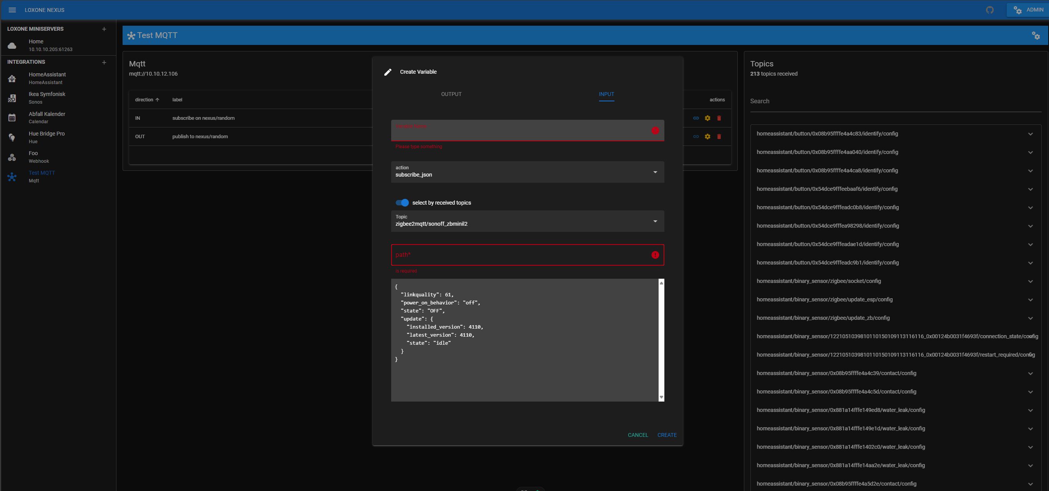The width and height of the screenshot is (1049, 491).
Task: Open the hamburger menu in top bar
Action: (12, 10)
